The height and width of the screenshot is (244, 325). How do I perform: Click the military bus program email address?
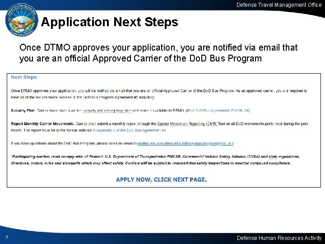186,143
